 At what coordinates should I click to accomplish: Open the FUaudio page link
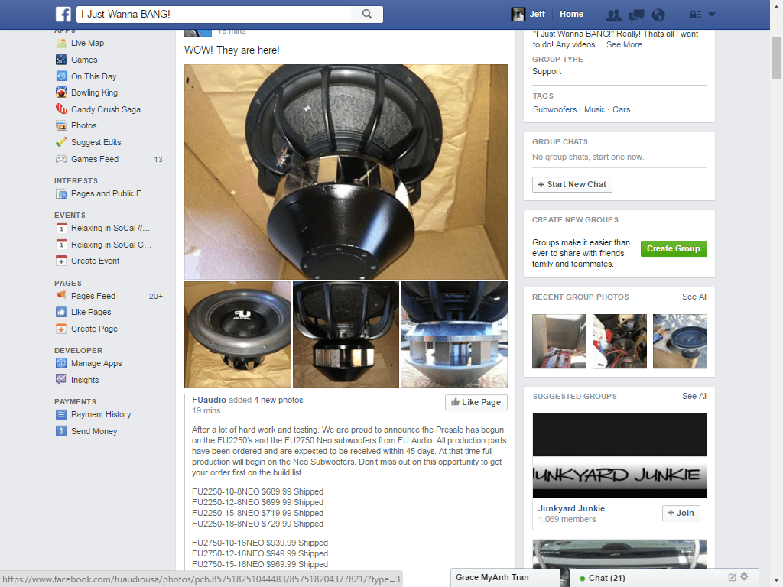coord(209,400)
